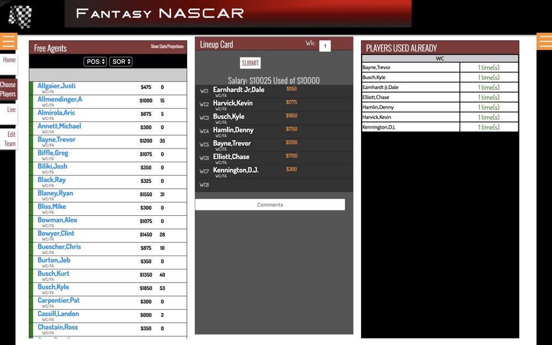The image size is (552, 345).
Task: Click WC7 Kennington,D.J. lineup slot
Action: 274,172
